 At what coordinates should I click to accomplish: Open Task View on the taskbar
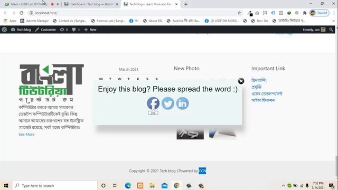pyautogui.click(x=115, y=185)
